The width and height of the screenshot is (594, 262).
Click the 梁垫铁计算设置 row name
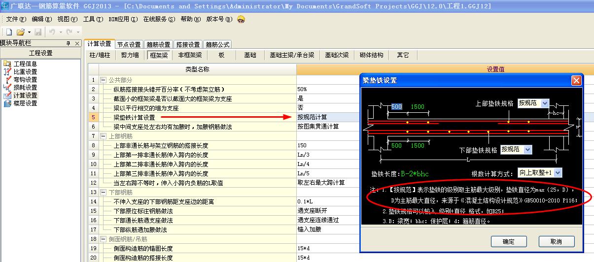(x=134, y=117)
